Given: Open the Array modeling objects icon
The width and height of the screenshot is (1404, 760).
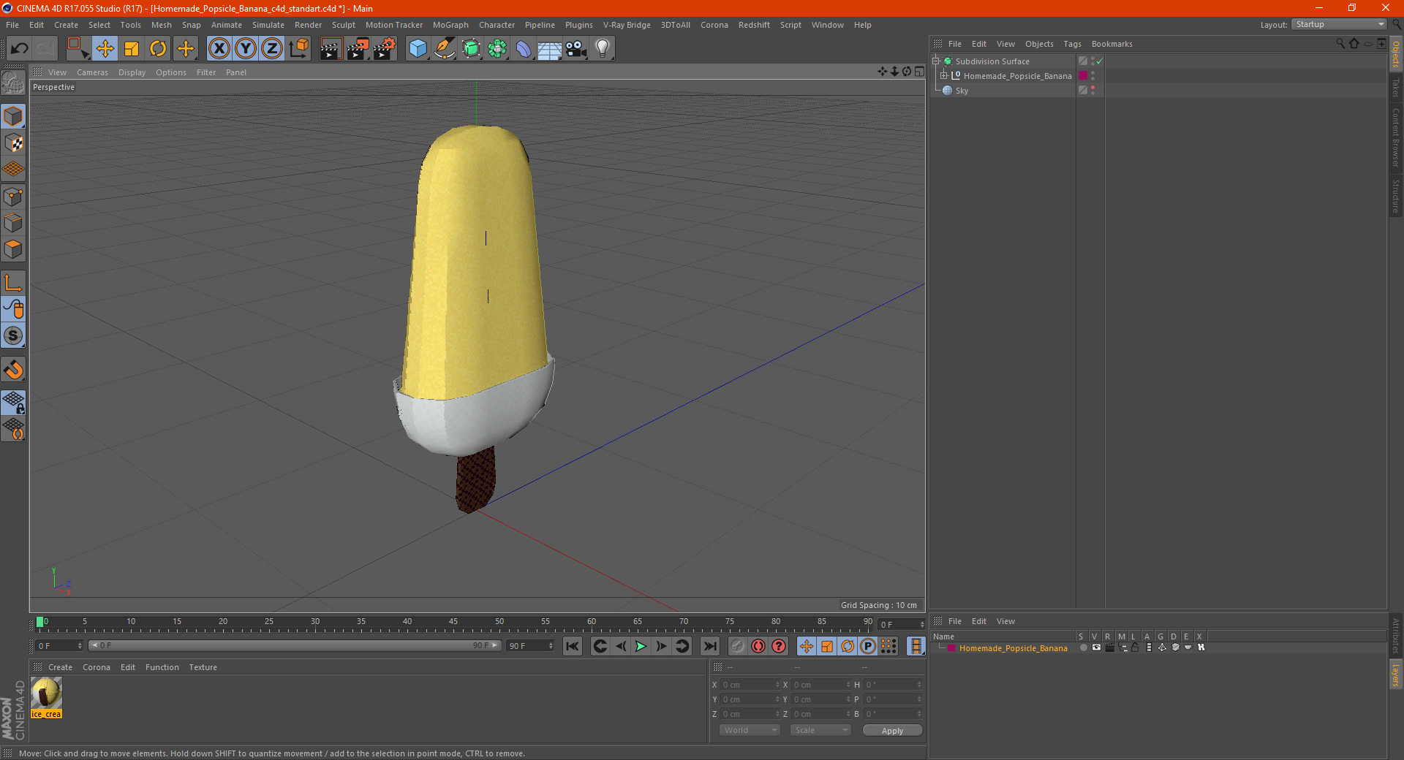Looking at the screenshot, I should (497, 49).
